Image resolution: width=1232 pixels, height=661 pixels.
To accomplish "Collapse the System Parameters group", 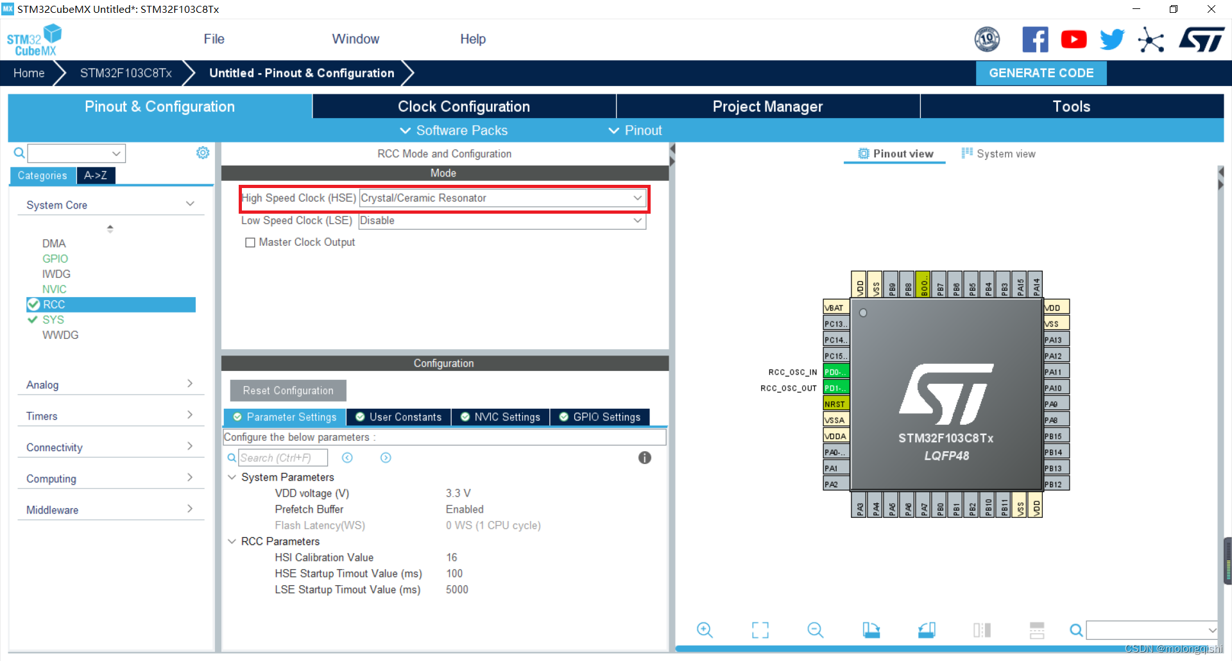I will coord(232,477).
